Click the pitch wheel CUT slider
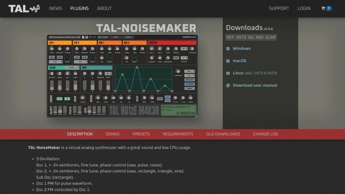345x194 pixels. click(75, 109)
